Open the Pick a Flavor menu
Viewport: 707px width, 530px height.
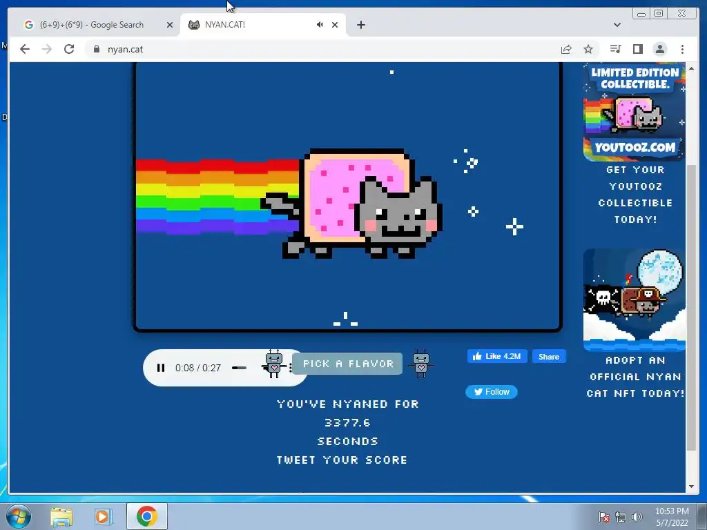click(347, 364)
